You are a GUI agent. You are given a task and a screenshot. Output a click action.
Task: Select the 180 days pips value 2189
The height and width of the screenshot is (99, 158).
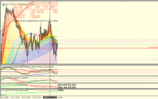point(52,7)
